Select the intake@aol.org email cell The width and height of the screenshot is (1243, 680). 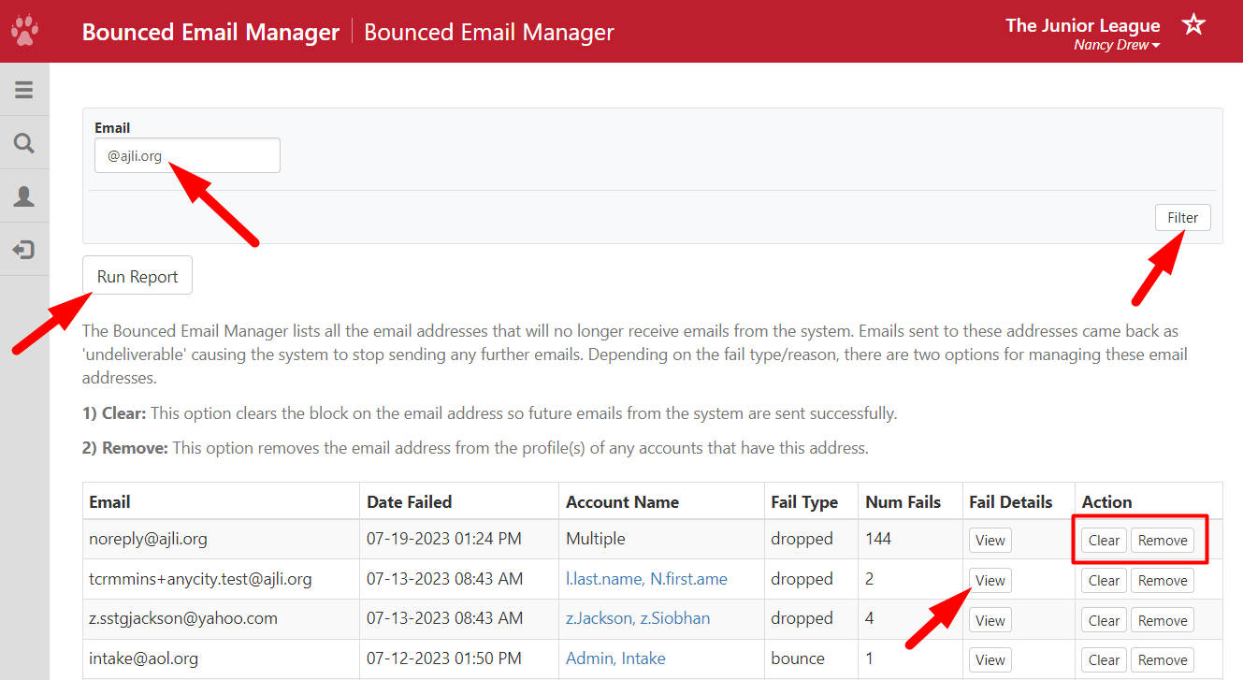(221, 659)
